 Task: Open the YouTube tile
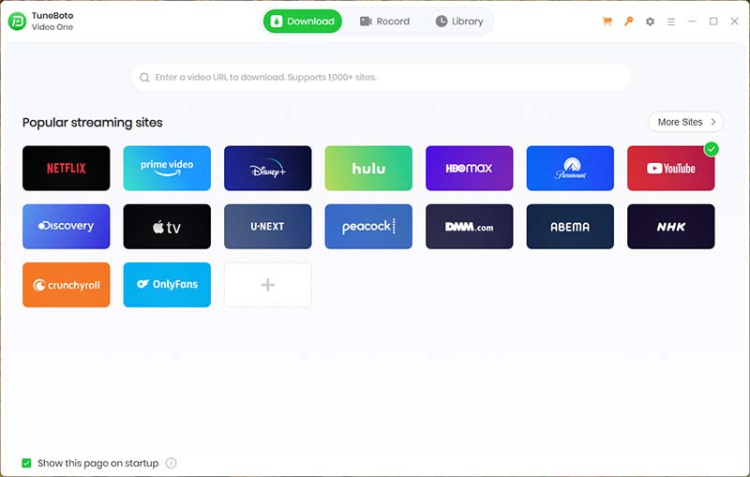pyautogui.click(x=671, y=169)
